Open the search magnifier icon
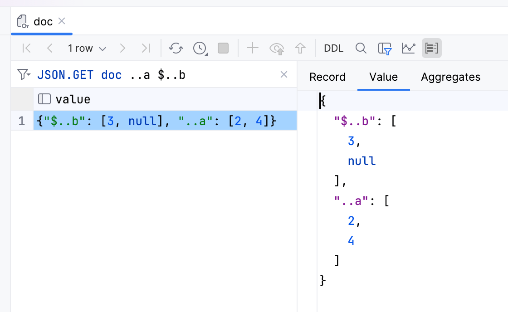Viewport: 508px width, 312px height. coord(361,48)
